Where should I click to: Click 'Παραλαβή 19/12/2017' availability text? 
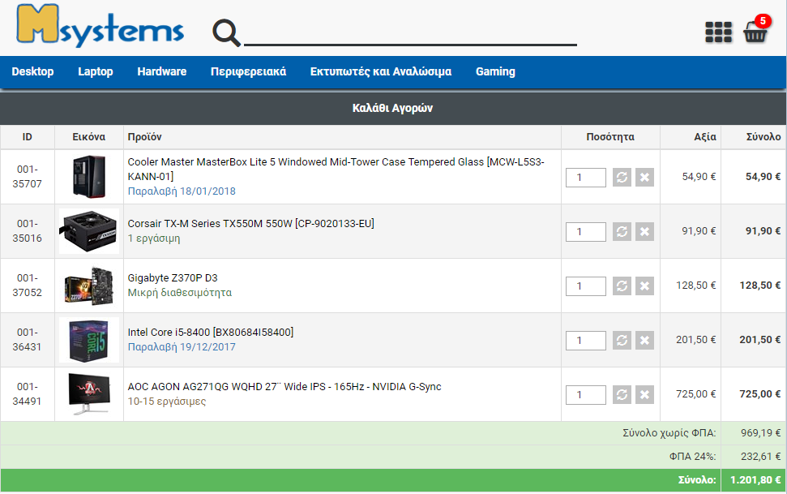[x=182, y=346]
